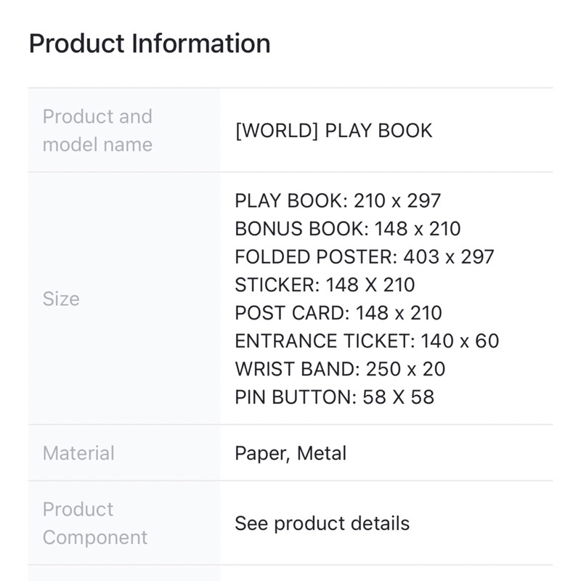
Task: Click the [WORLD] PLAY BOOK product name
Action: 333,131
